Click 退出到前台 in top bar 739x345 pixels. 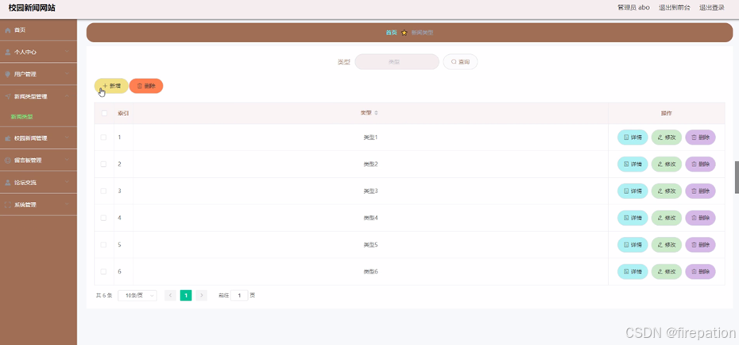click(x=675, y=7)
